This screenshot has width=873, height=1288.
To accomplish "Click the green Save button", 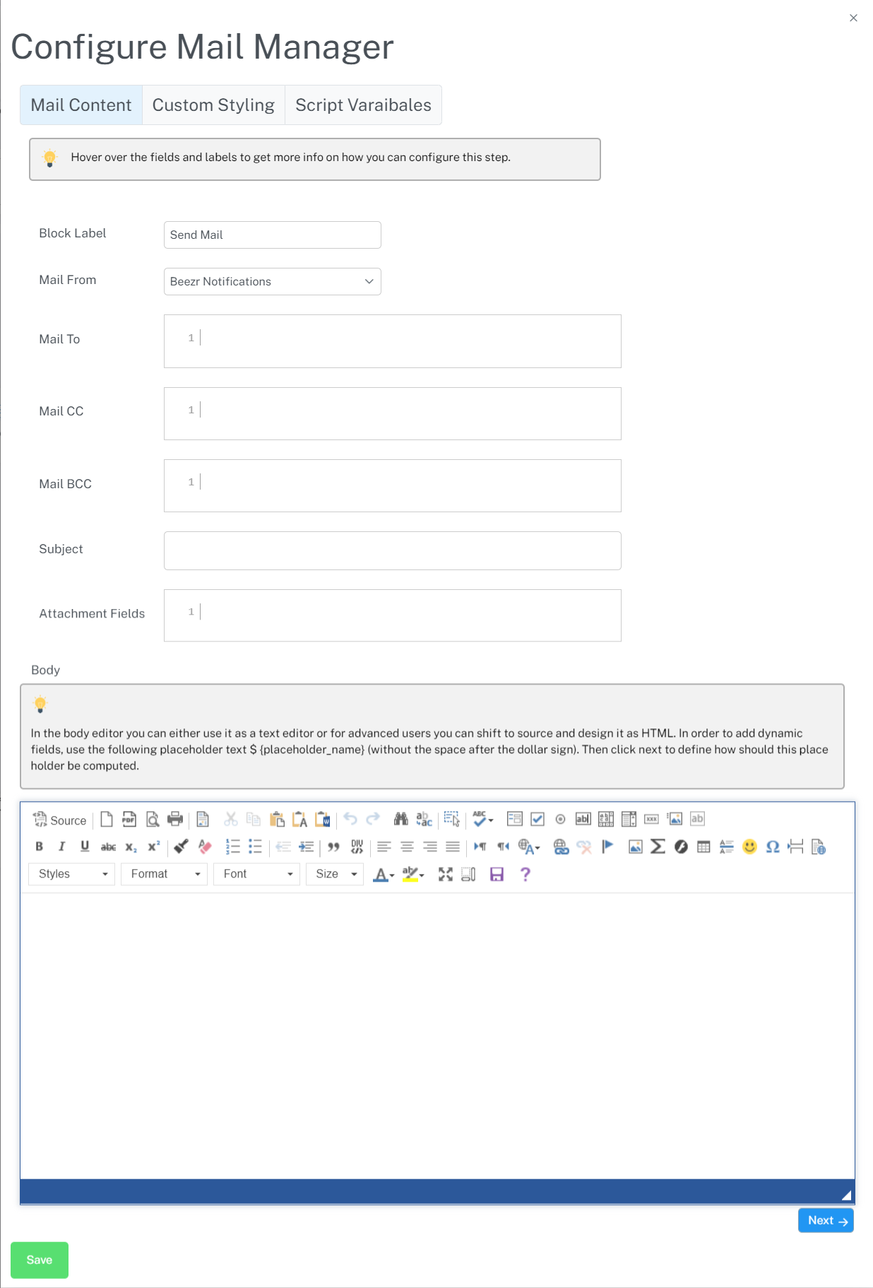I will (x=40, y=1260).
